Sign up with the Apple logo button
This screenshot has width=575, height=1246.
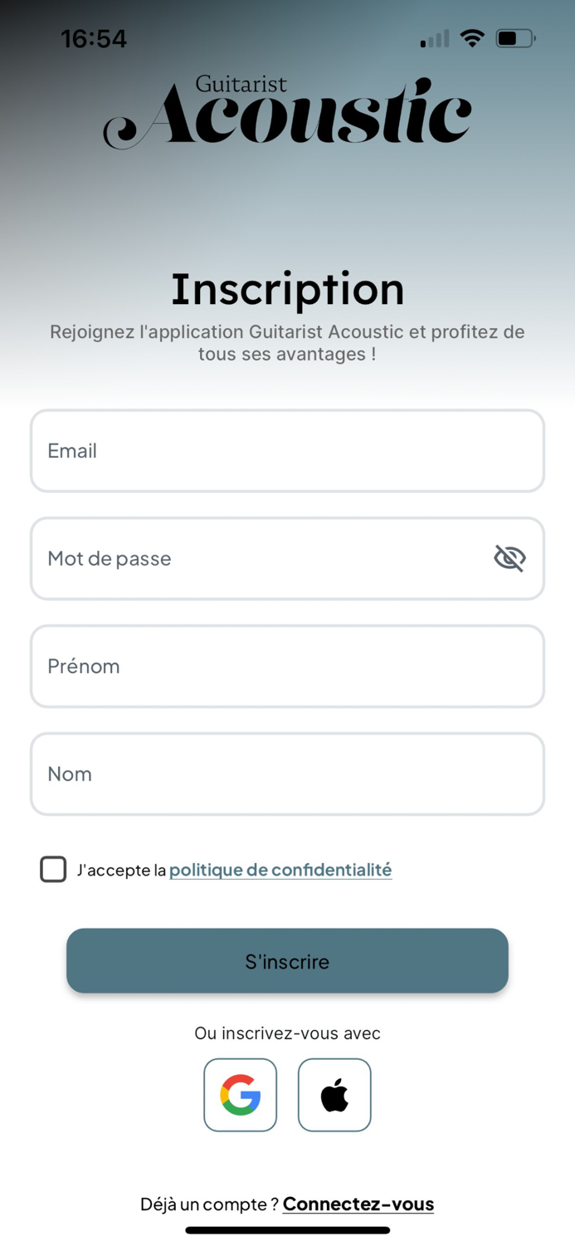point(334,1095)
